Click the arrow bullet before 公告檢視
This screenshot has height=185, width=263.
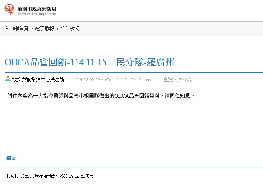coord(58,29)
